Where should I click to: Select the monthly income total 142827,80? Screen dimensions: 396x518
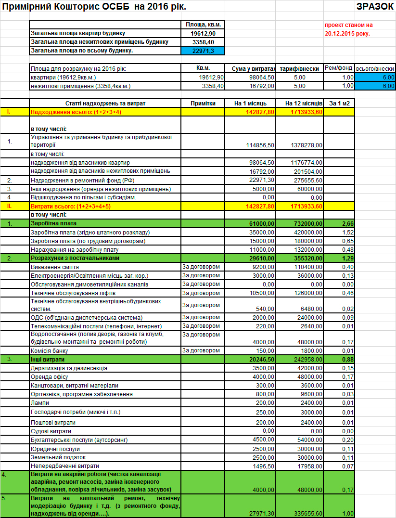pos(250,112)
